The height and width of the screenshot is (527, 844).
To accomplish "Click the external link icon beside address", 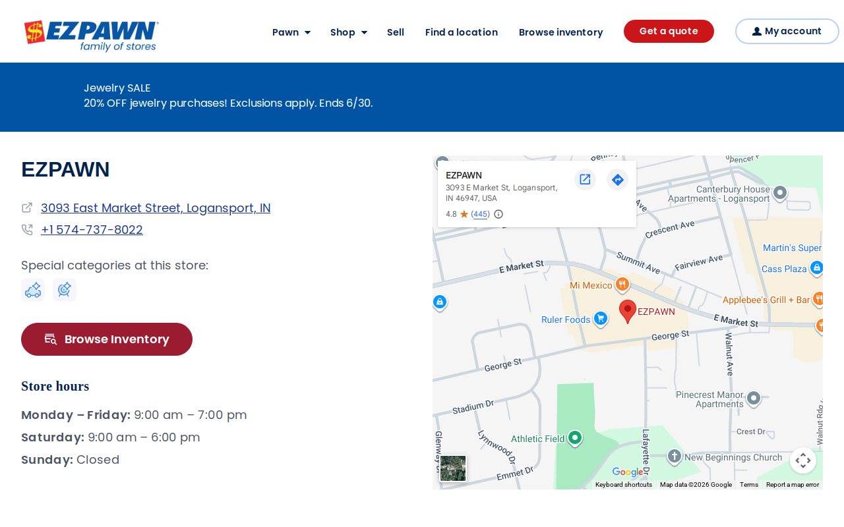I will (x=27, y=208).
